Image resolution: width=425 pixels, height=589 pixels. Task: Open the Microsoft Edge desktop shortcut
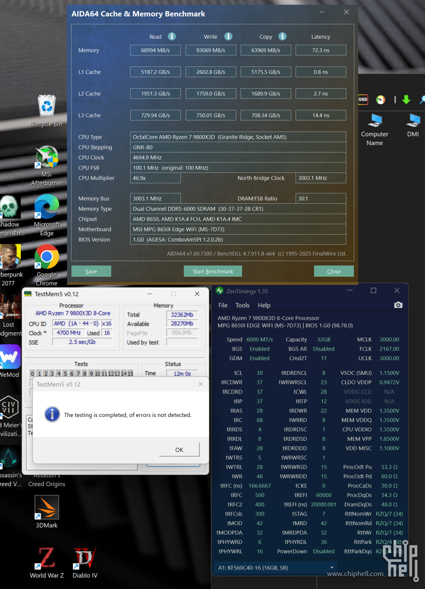pyautogui.click(x=47, y=206)
